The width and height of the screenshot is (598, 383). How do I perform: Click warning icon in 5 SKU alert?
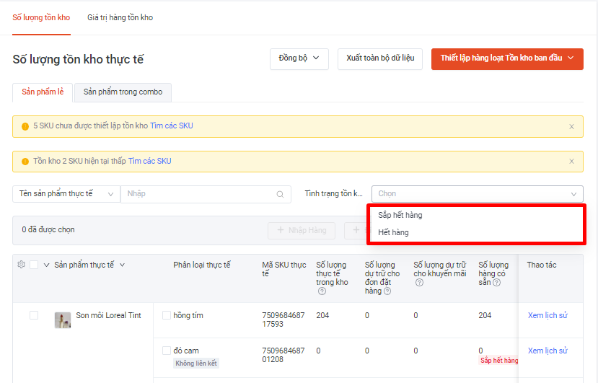(x=25, y=126)
